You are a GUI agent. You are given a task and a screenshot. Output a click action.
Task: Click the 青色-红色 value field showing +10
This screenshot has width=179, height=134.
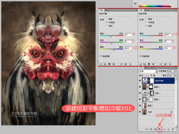coord(168,34)
